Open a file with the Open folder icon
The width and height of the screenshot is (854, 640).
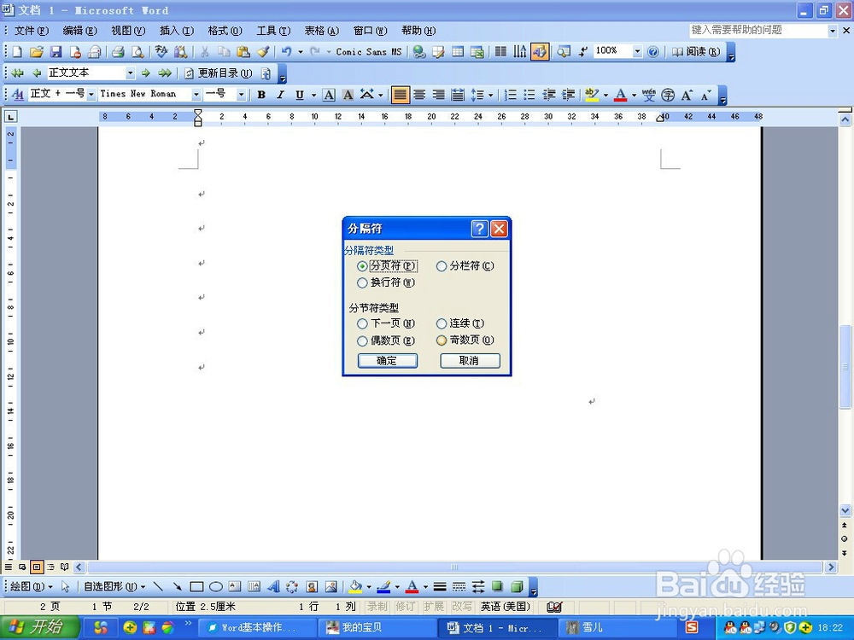[x=37, y=52]
